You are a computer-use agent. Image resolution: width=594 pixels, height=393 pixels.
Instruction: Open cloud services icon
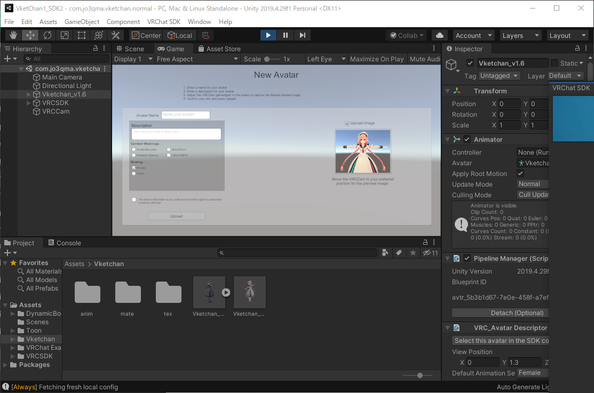[x=440, y=35]
